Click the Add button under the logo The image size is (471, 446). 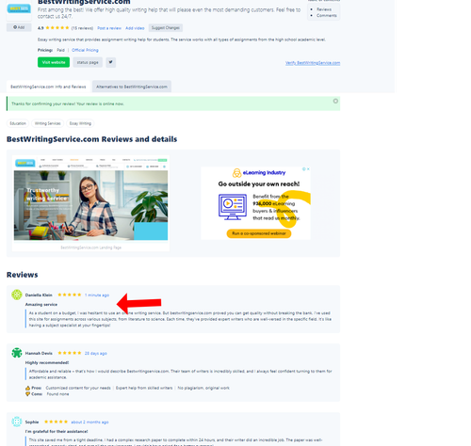19,27
